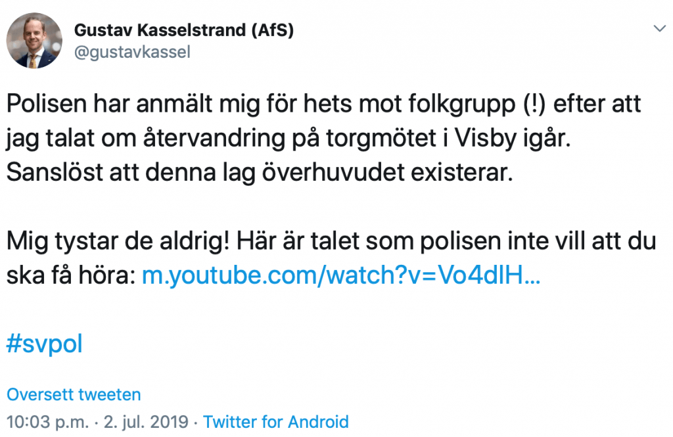
Task: Open the m.youtube.com video link
Action: coord(341,277)
